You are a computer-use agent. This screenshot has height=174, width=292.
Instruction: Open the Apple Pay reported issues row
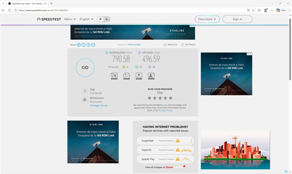[x=165, y=159]
